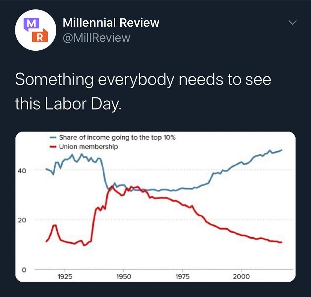Image resolution: width=311 pixels, height=297 pixels.
Task: Expand the tweet options chevron
Action: 293,23
